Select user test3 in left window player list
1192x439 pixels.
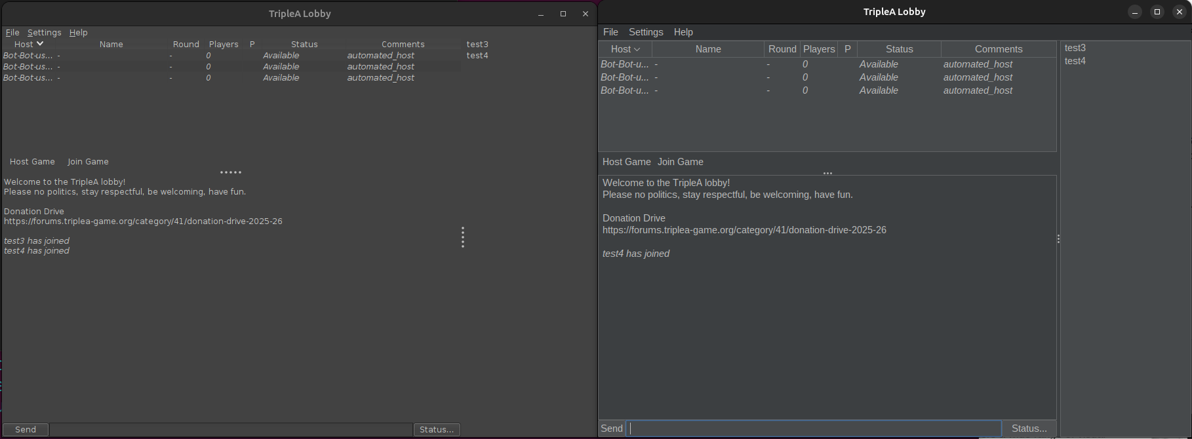point(477,44)
